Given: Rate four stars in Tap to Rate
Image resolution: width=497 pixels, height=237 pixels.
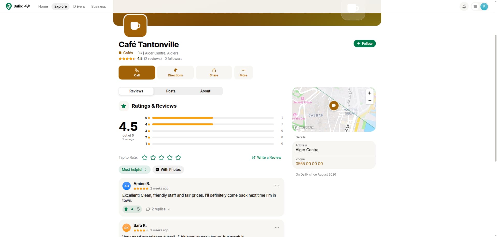Looking at the screenshot, I should click(x=170, y=157).
